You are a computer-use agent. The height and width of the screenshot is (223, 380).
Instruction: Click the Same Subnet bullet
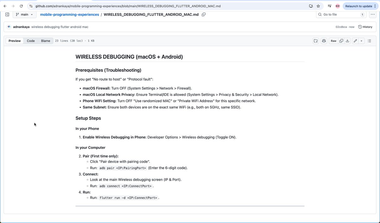(162, 107)
